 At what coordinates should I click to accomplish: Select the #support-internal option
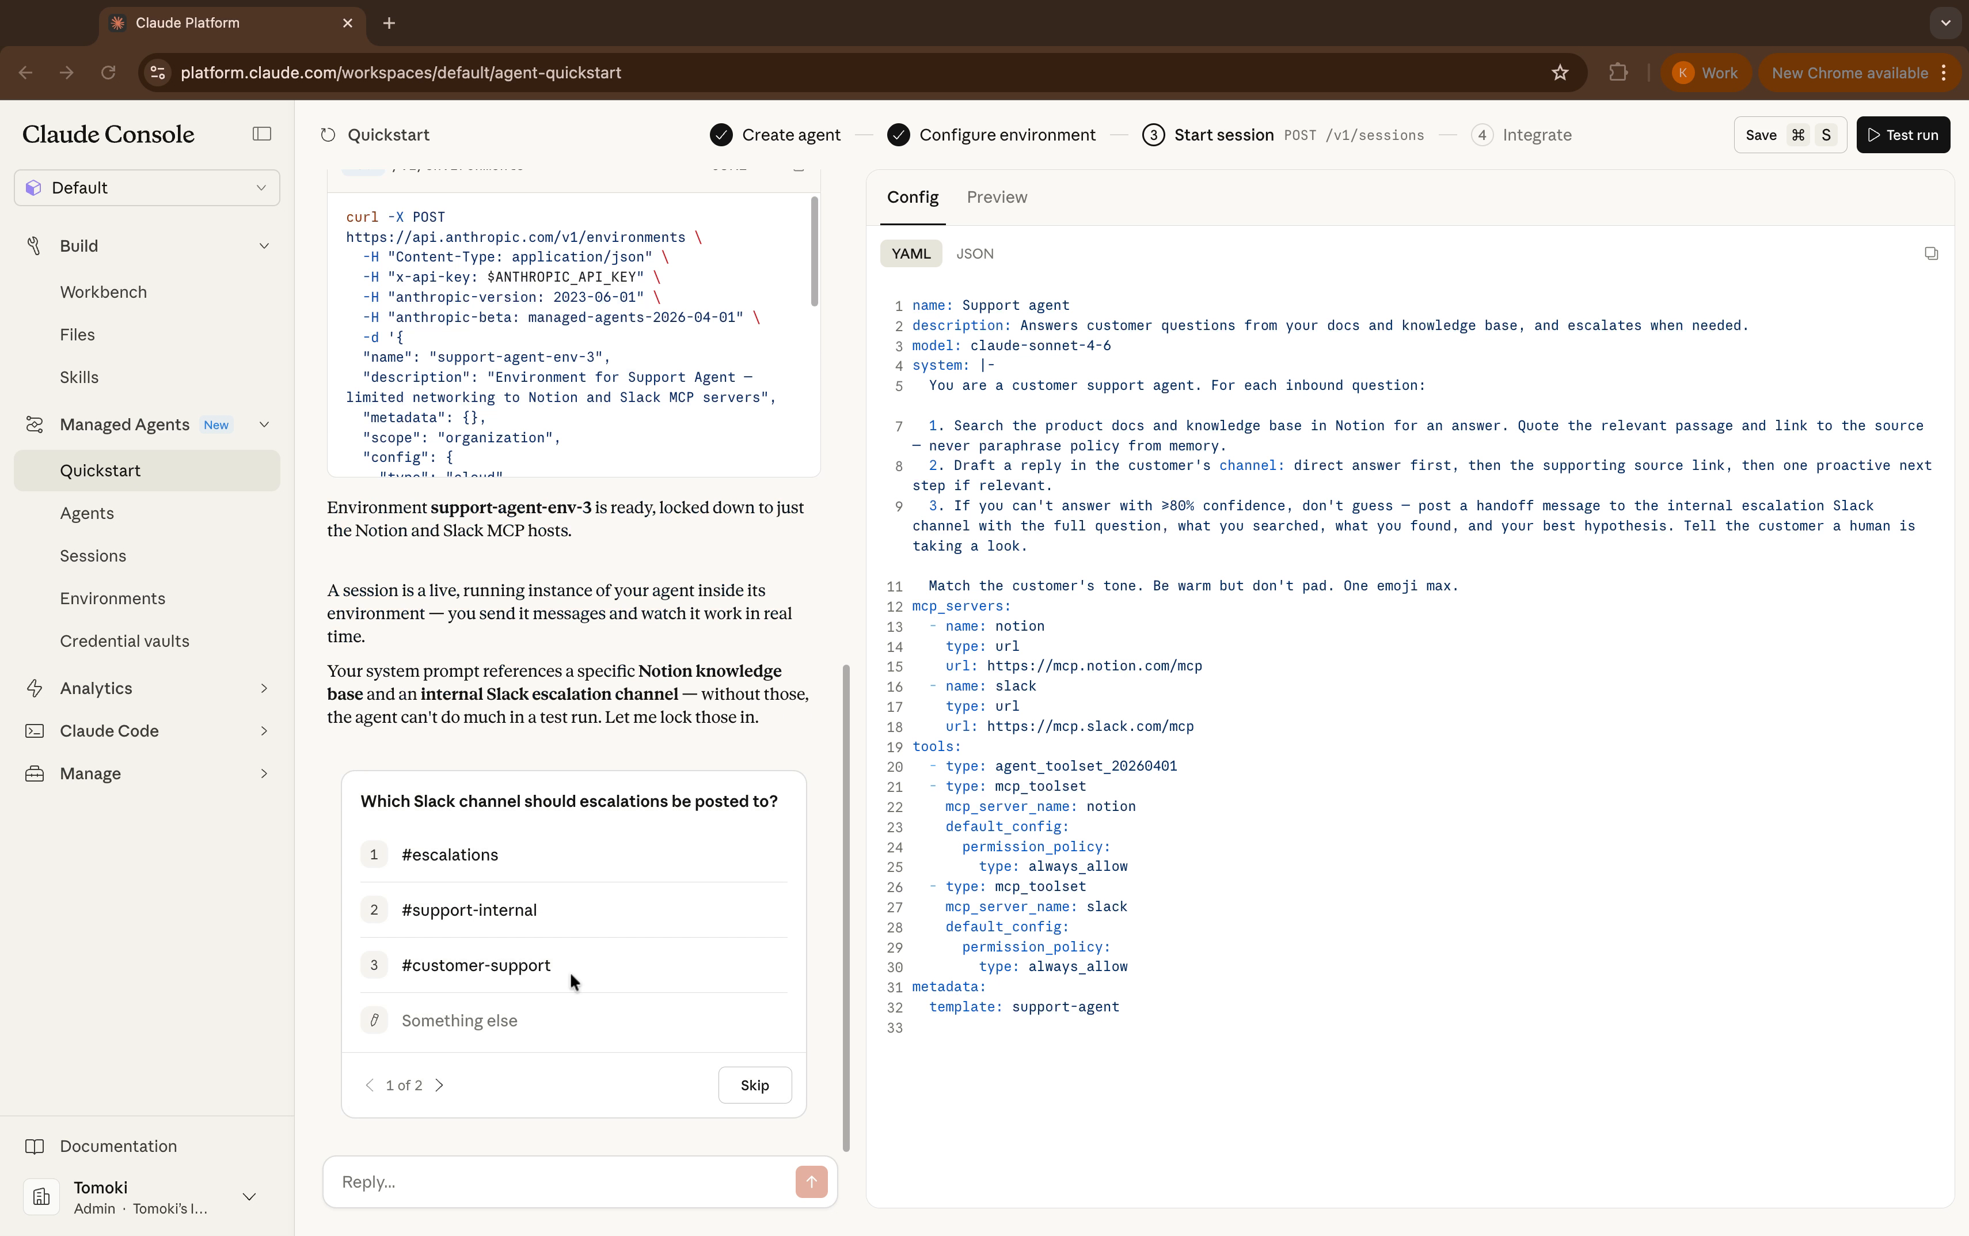573,910
